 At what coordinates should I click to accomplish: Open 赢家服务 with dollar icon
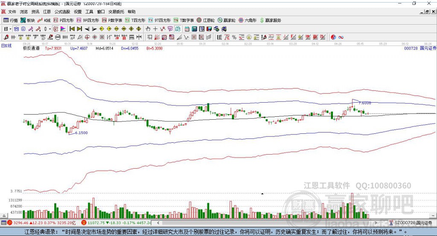point(270,20)
